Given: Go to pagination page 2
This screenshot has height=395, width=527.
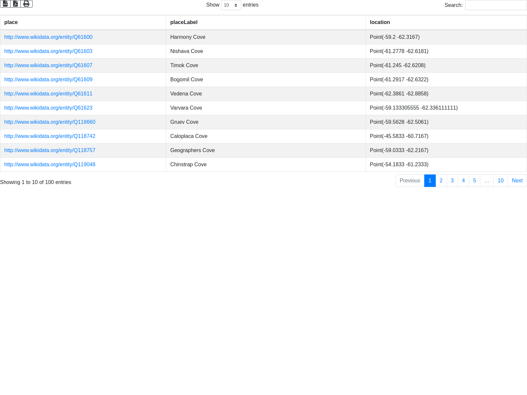Looking at the screenshot, I should coord(441,181).
